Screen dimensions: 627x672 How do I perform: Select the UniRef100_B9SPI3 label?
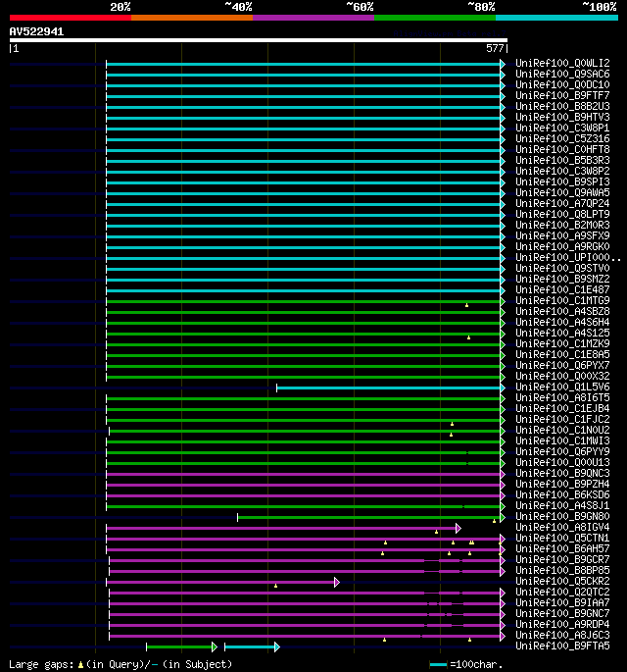(x=562, y=181)
